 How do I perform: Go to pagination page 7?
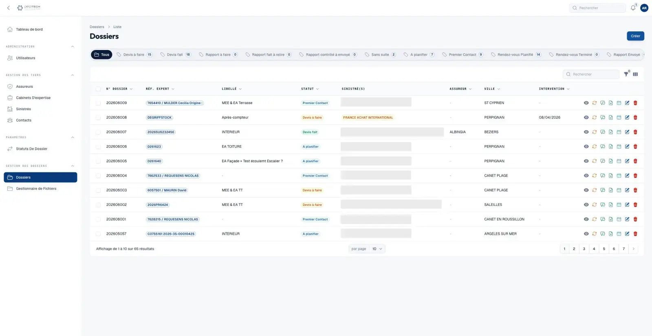[623, 249]
